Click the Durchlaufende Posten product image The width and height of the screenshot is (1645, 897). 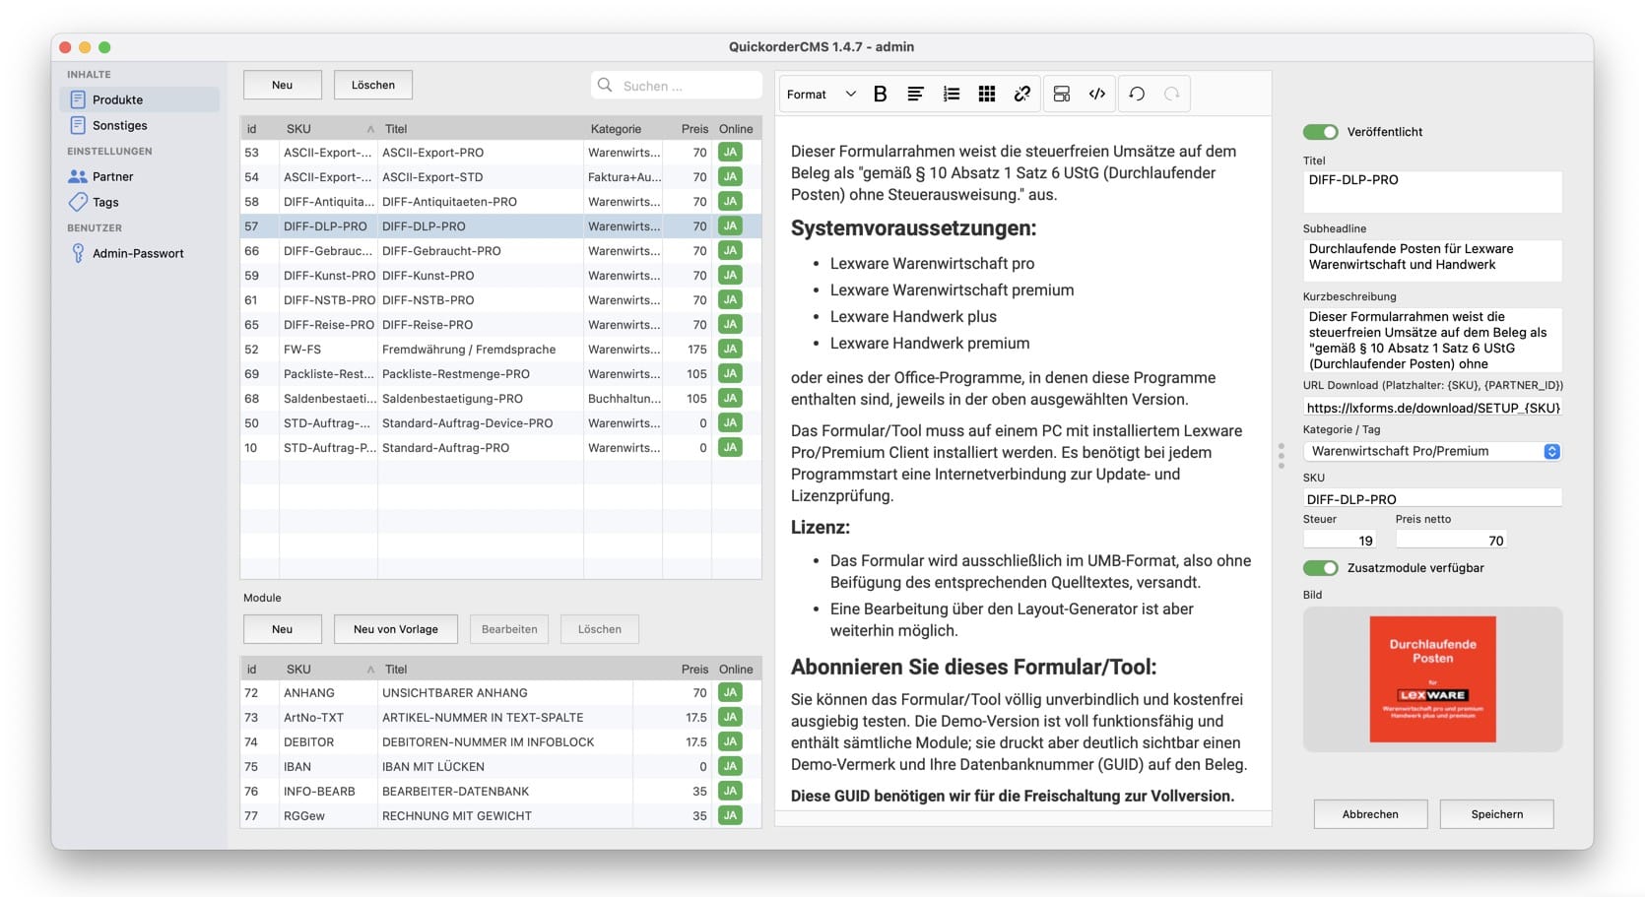pos(1432,679)
